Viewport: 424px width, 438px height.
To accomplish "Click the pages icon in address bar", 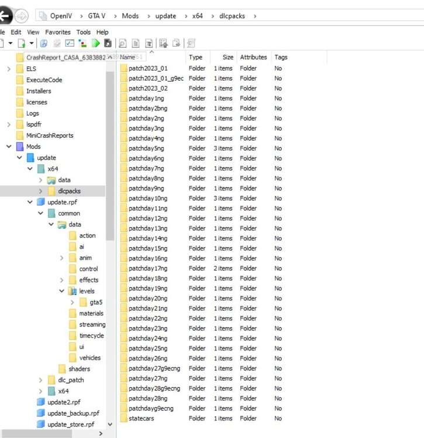I will (x=43, y=16).
